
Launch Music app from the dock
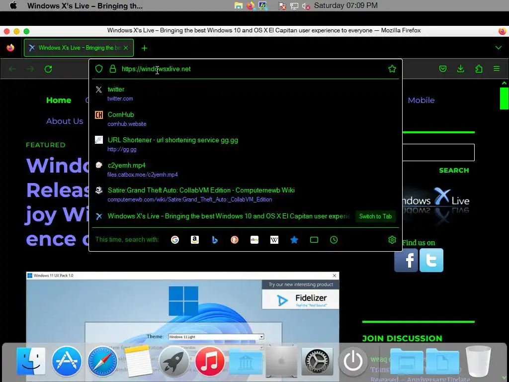(x=210, y=361)
